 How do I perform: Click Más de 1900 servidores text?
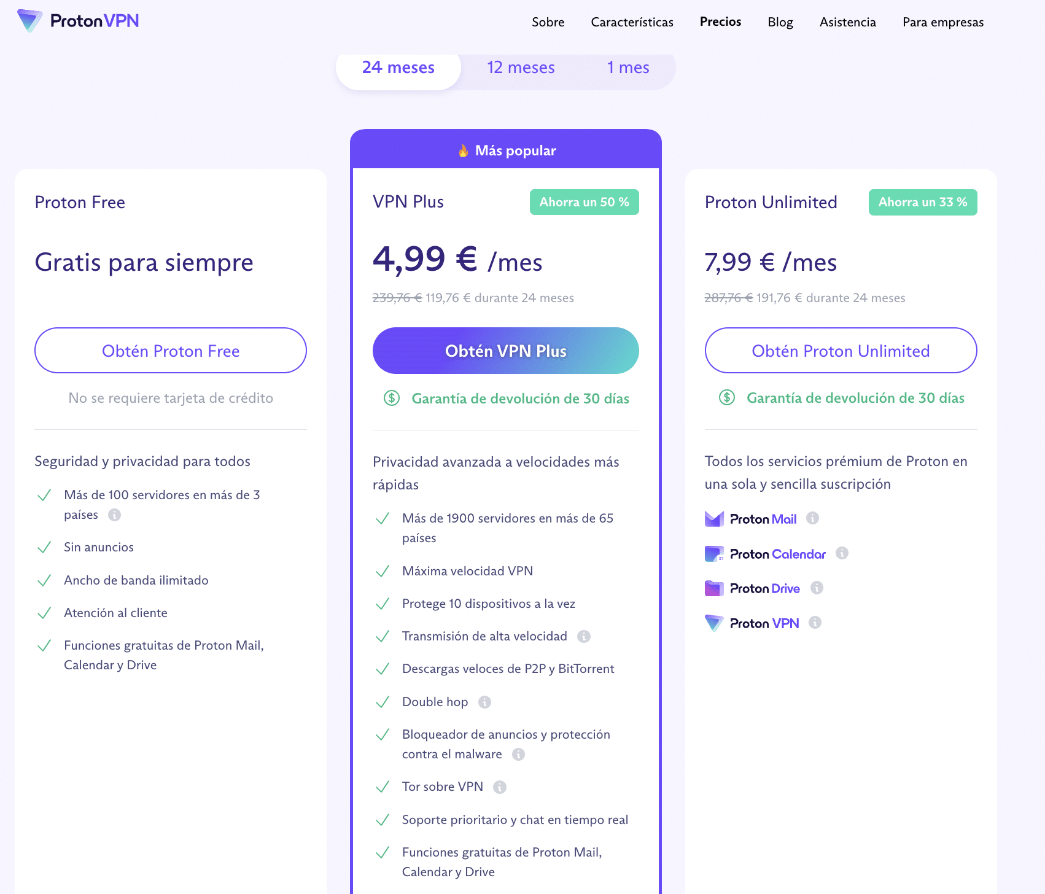(508, 528)
